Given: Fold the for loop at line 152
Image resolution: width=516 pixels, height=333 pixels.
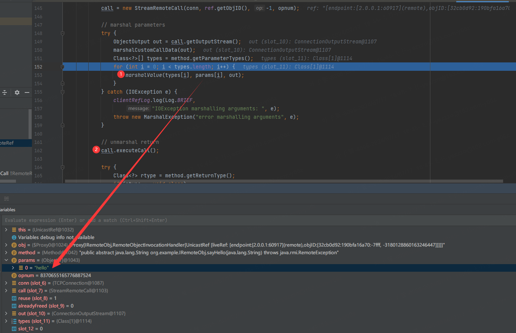Looking at the screenshot, I should point(63,67).
